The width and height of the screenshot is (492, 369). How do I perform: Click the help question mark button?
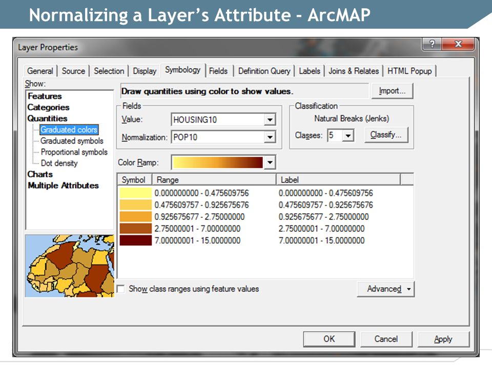(x=432, y=44)
